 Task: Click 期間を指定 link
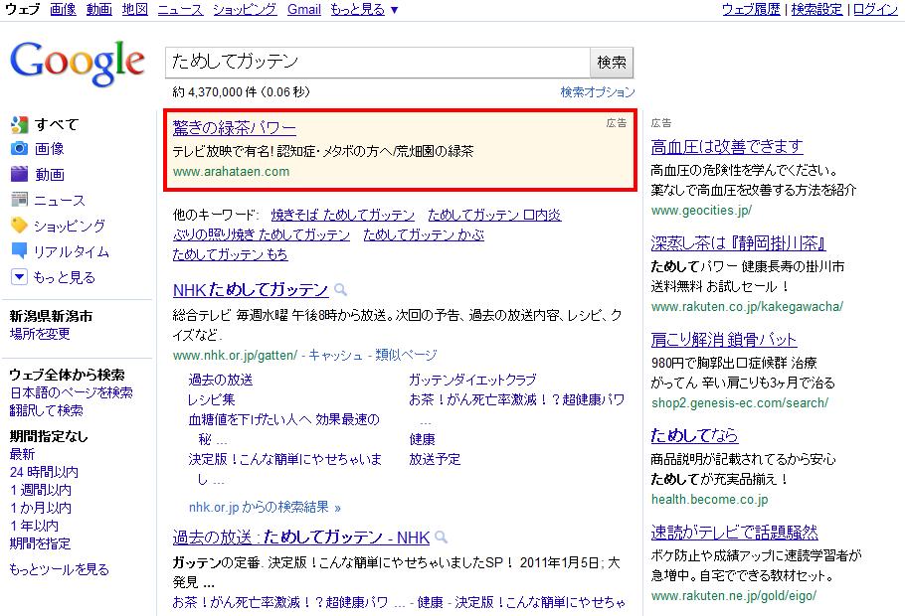40,543
